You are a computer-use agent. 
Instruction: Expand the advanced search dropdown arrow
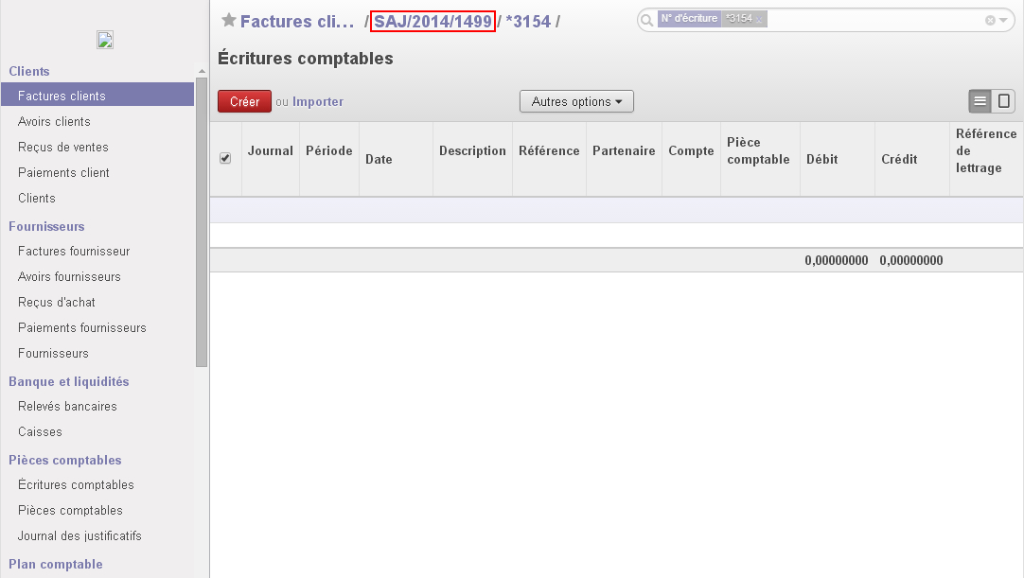(1003, 20)
